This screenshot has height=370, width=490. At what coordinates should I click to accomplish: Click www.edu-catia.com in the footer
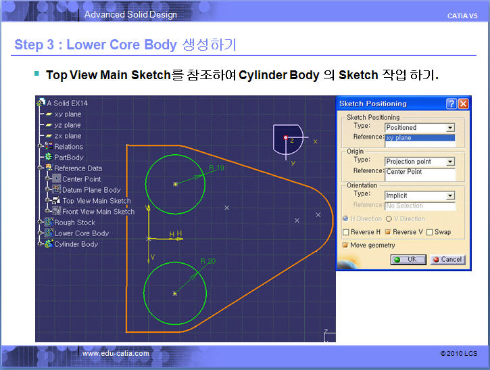(x=116, y=353)
